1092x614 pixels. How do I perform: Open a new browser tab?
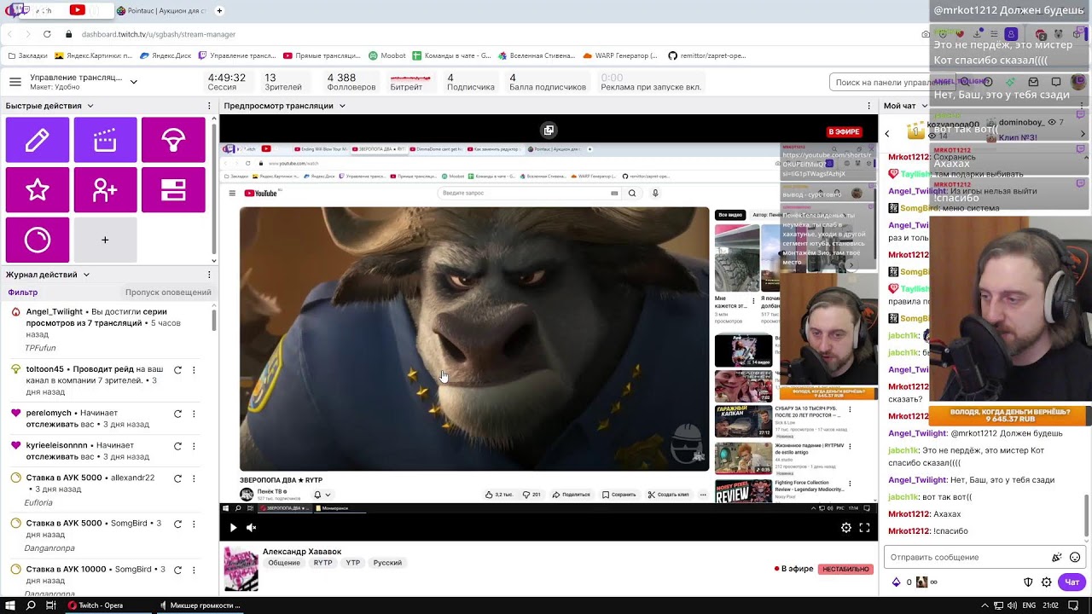tap(219, 11)
